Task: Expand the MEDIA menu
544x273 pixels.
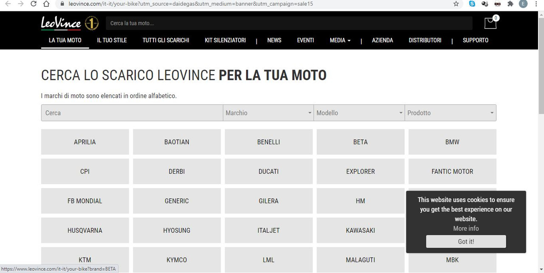Action: point(340,40)
